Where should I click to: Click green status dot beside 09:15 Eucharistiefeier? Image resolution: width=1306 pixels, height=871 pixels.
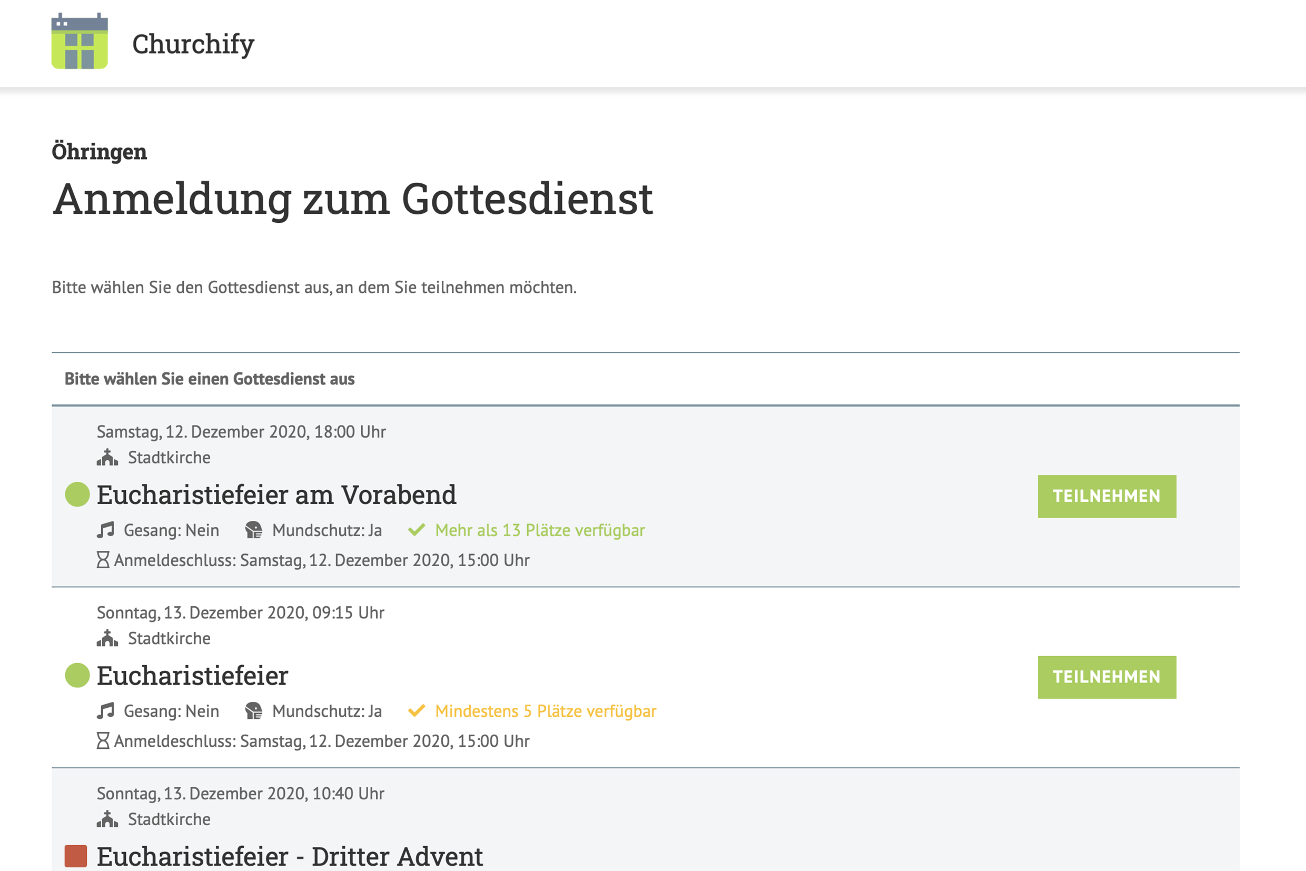[x=77, y=676]
